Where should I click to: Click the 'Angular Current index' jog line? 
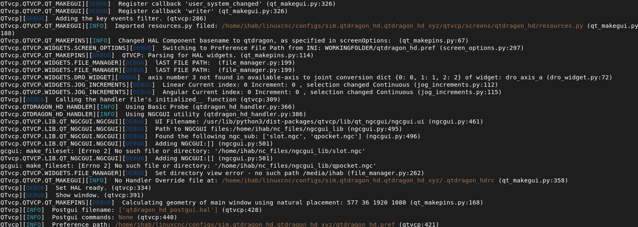click(x=251, y=92)
